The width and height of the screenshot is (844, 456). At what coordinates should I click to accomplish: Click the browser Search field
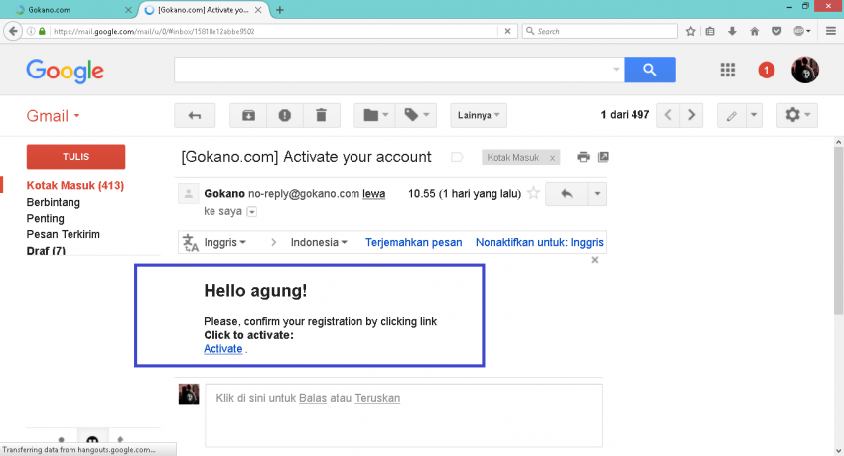[x=600, y=31]
